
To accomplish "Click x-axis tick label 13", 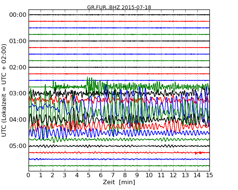I will 185,175.
